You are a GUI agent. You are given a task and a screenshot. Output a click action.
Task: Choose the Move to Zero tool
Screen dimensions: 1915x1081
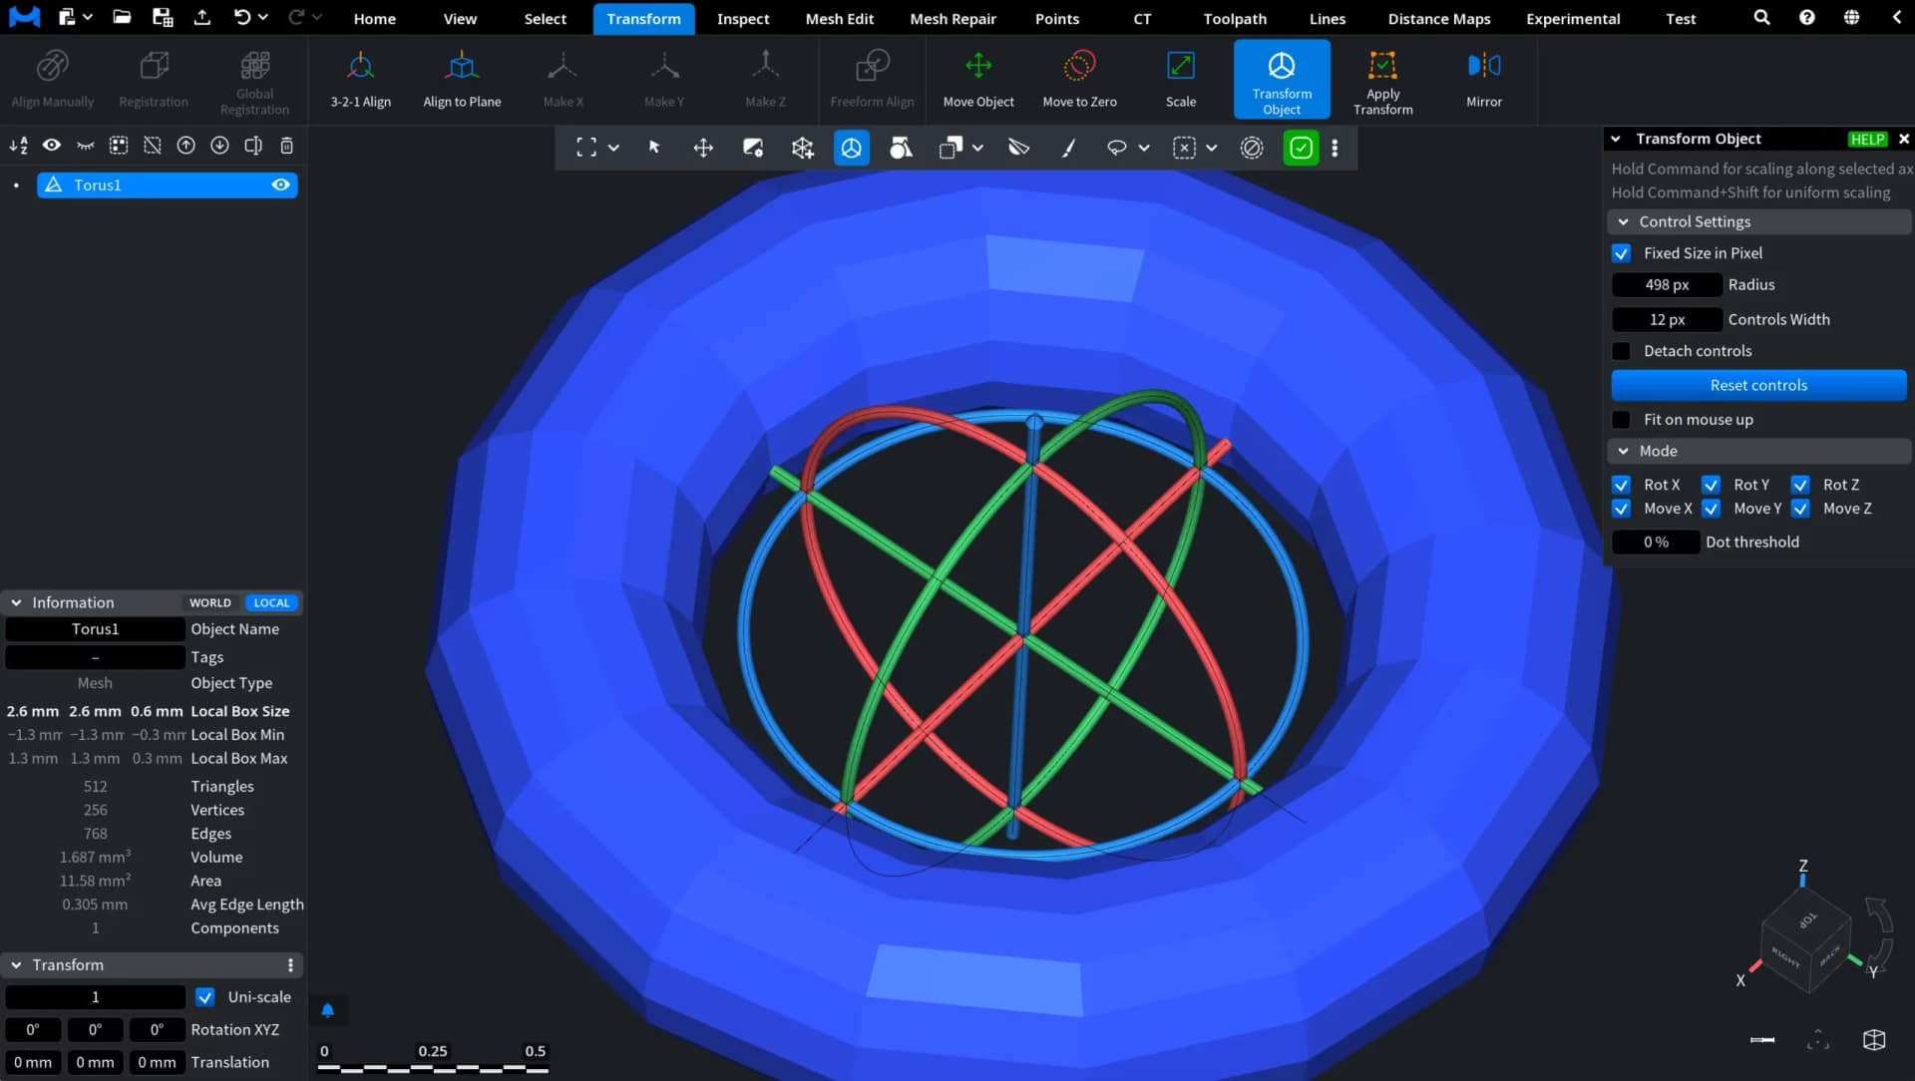click(x=1079, y=80)
